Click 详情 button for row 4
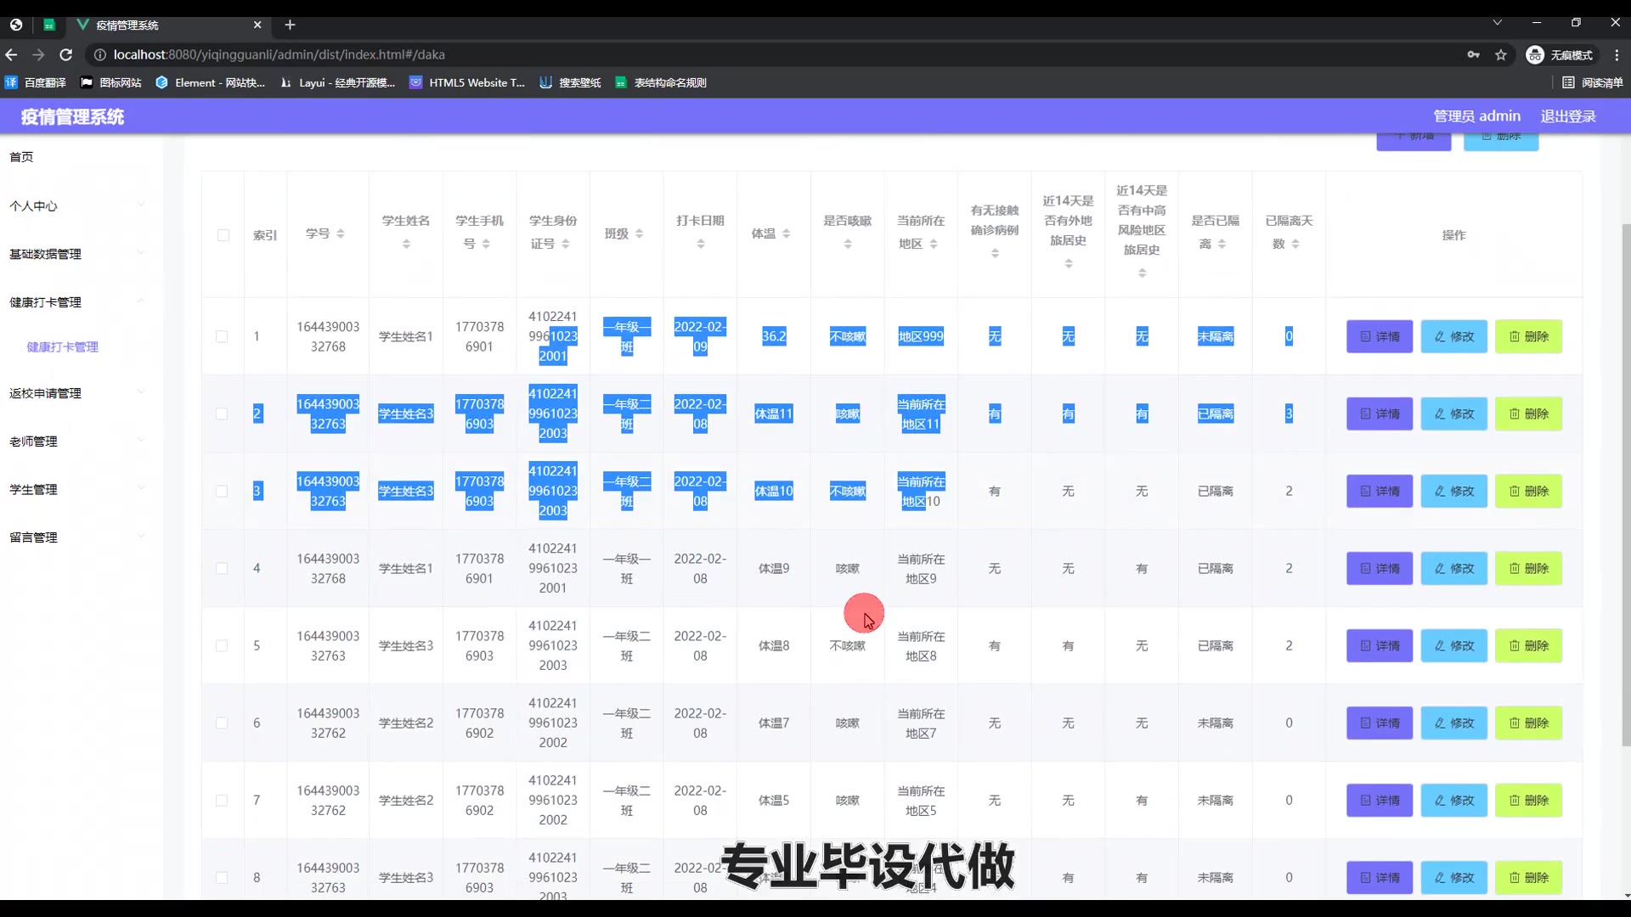This screenshot has width=1631, height=917. tap(1379, 568)
